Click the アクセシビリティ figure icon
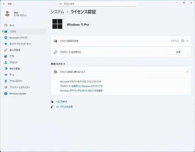The image size is (195, 152). point(6,81)
